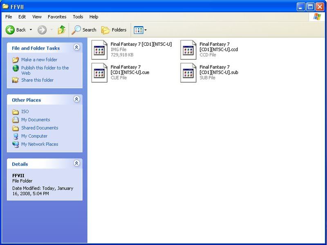The image size is (327, 245).
Task: Click the Publish to Web globe icon
Action: 16,68
